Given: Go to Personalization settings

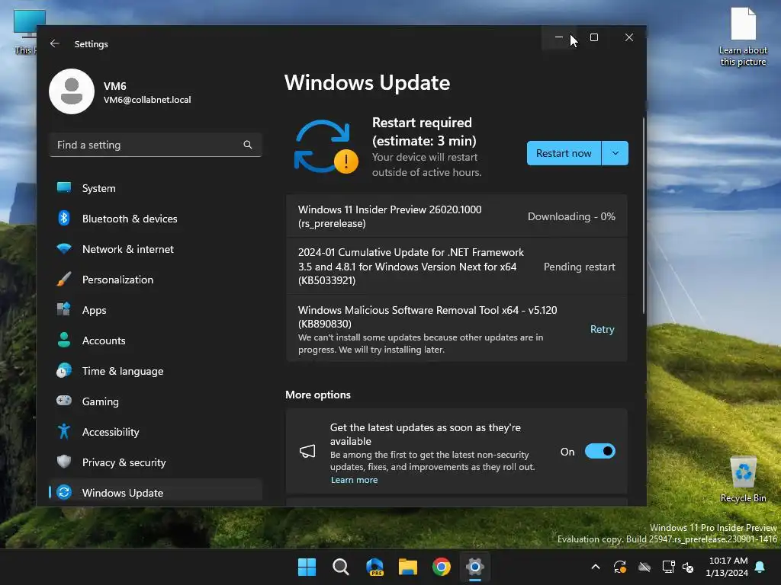Looking at the screenshot, I should [156, 279].
